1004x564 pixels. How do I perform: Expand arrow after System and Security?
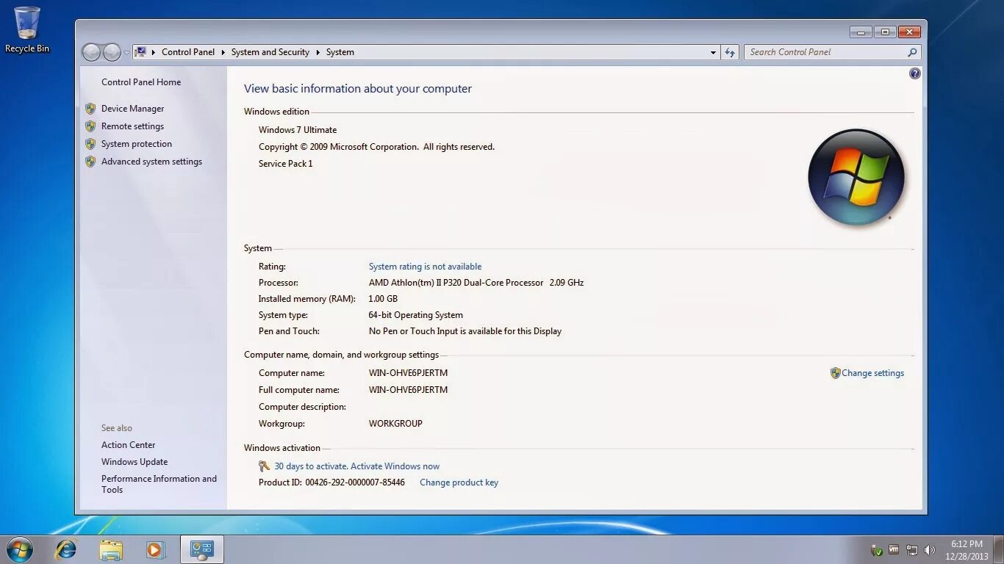coord(318,52)
